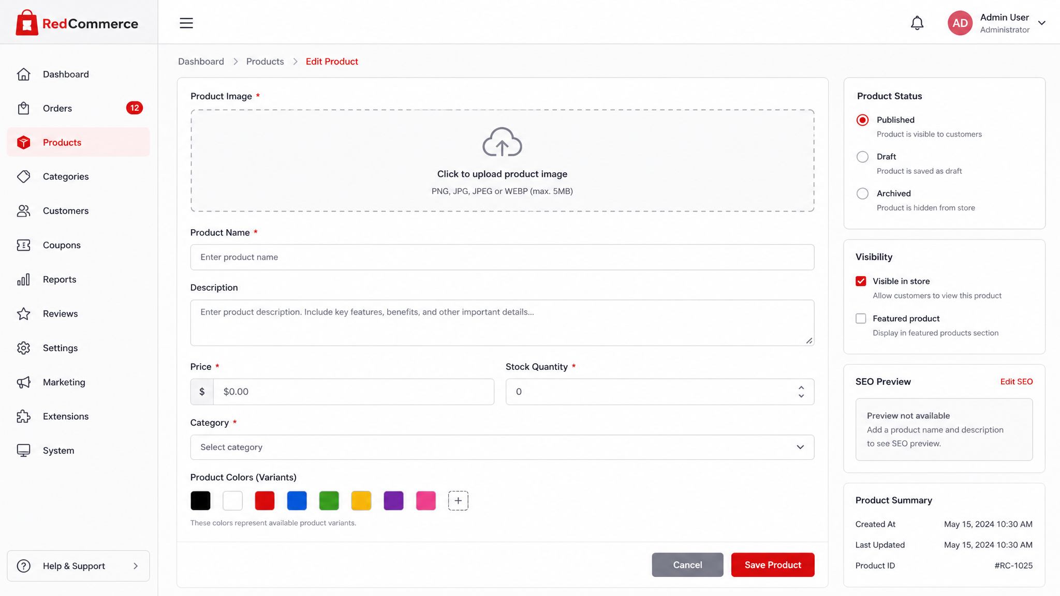
Task: Click the Help & Support question mark icon
Action: pyautogui.click(x=24, y=566)
